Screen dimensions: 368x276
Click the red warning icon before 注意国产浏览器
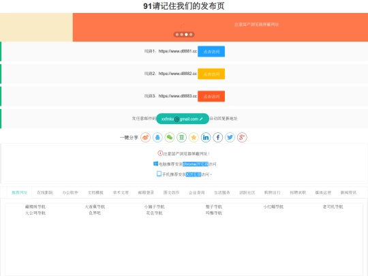tap(160, 153)
